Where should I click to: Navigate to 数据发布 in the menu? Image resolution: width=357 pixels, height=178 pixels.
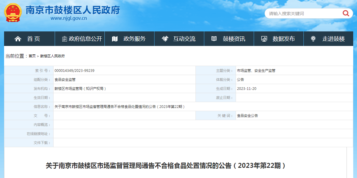(284, 39)
